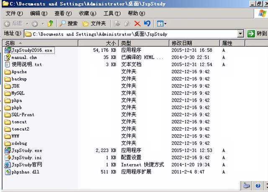Image resolution: width=268 pixels, height=192 pixels.
Task: Click the Internet 快捷方式 type cell
Action: [142, 165]
